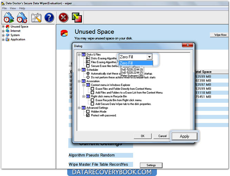Enable Erase Recycle Bin from Right click menu
Screen dimensions: 230x176
coord(92,100)
